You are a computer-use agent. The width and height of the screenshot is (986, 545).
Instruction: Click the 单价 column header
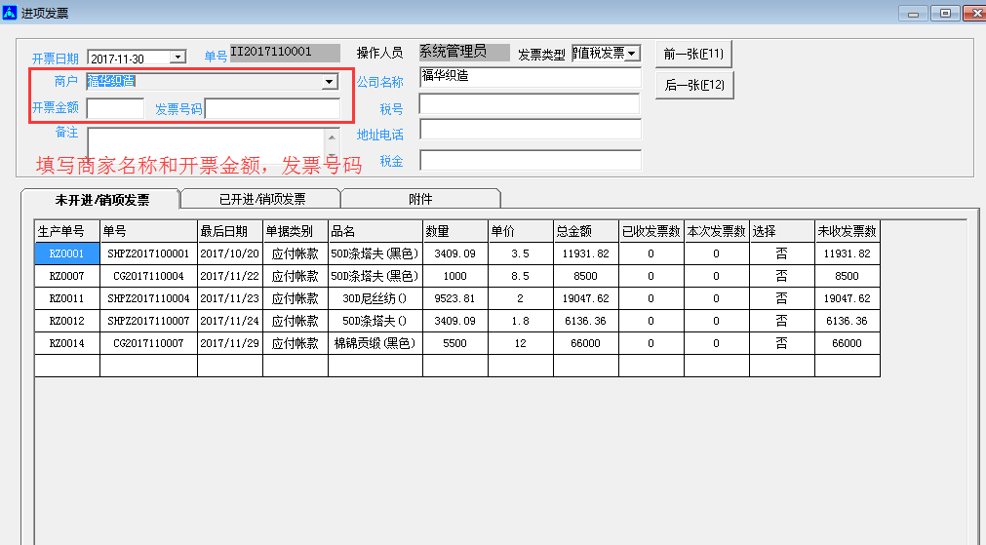(x=522, y=231)
